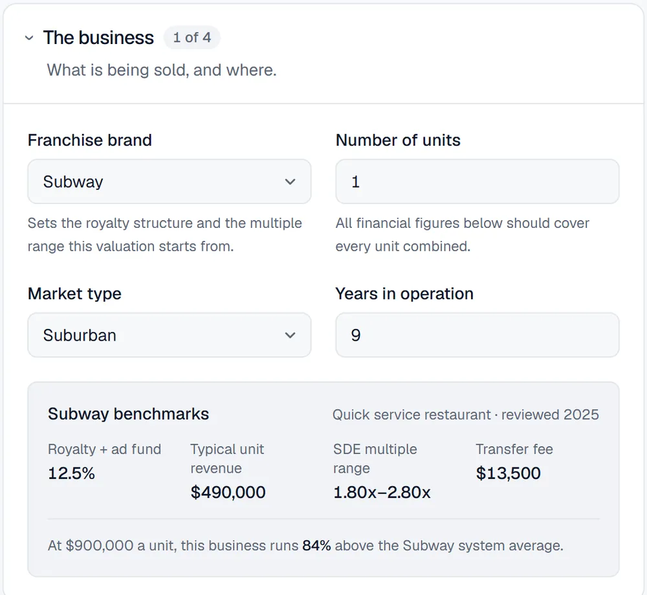Click the "Years in operation" label

click(404, 293)
